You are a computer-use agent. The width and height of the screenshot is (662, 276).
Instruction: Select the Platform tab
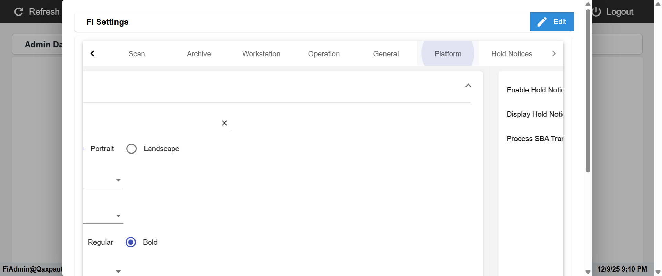(x=448, y=54)
